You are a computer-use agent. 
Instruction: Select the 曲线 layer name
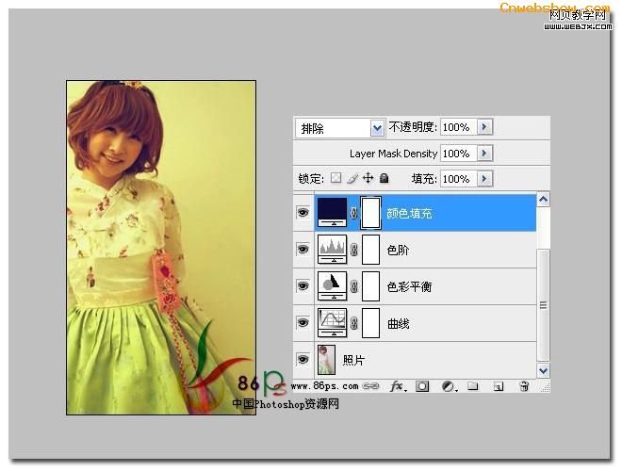point(399,323)
